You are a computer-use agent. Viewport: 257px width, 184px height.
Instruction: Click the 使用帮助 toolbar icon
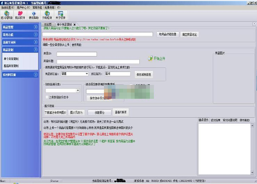34,15
